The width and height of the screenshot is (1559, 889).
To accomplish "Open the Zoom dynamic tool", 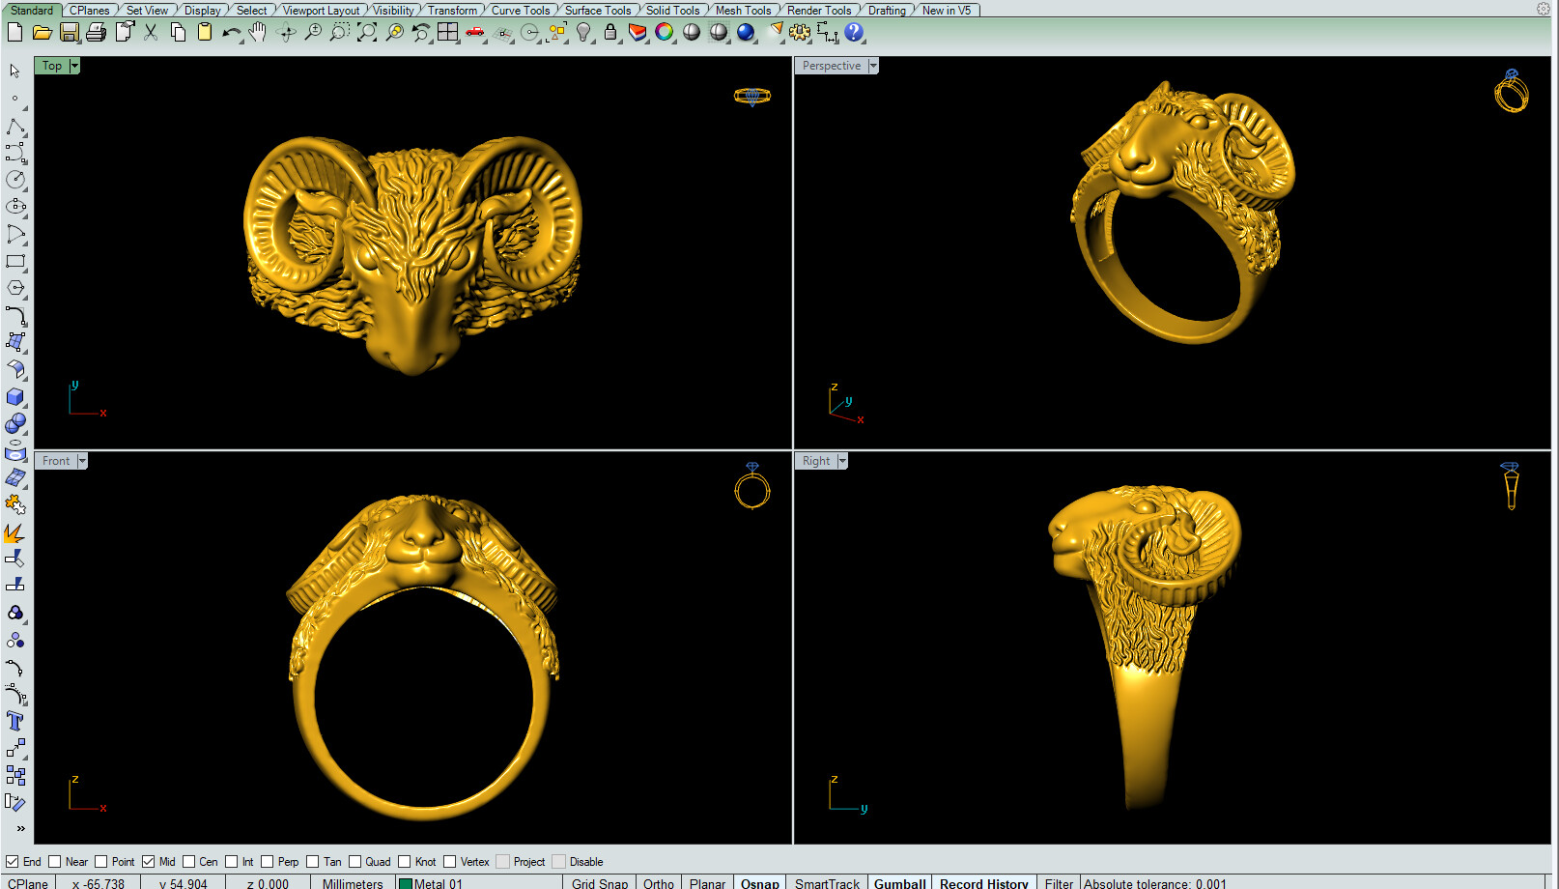I will [313, 32].
